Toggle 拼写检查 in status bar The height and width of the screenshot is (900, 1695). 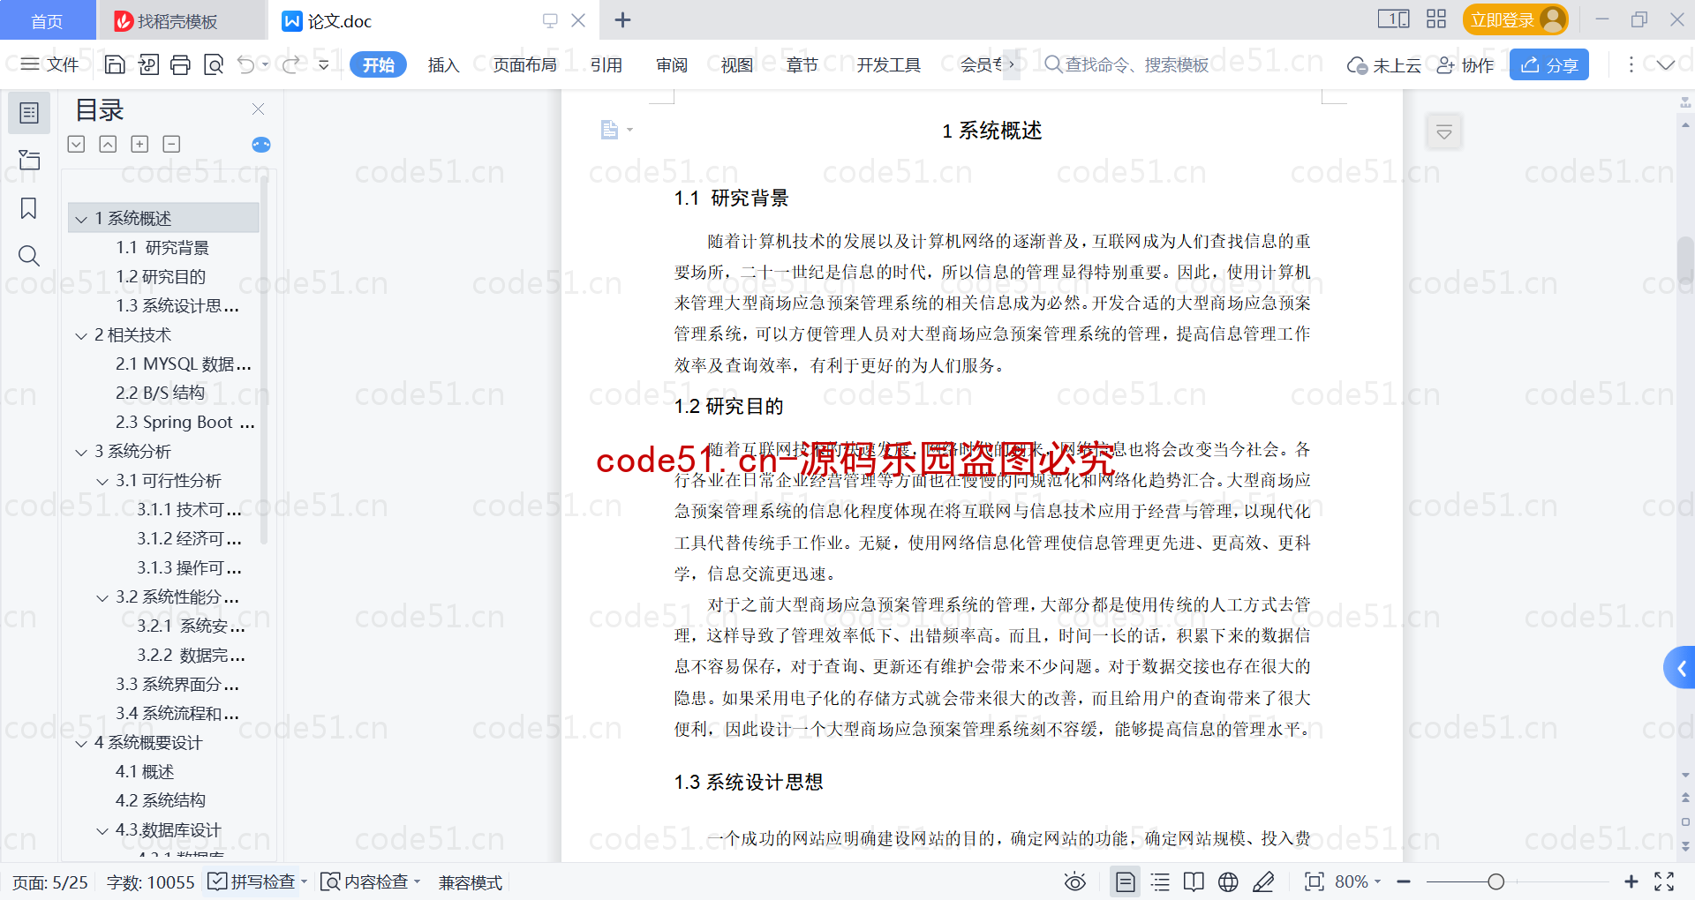tap(252, 881)
